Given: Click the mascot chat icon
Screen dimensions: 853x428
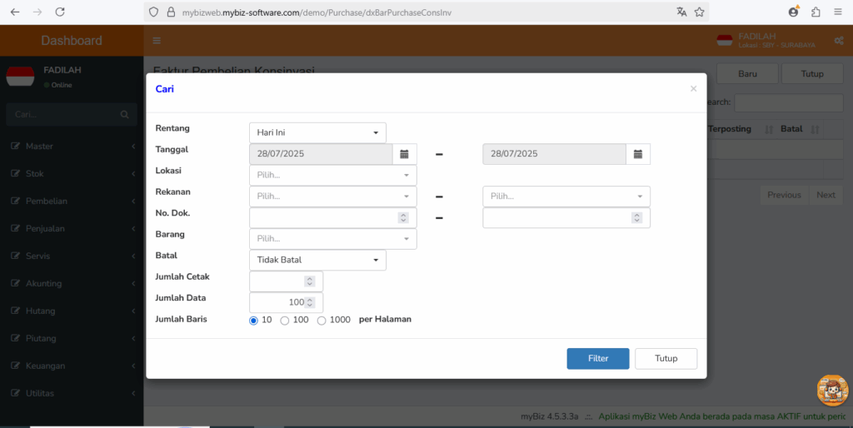Looking at the screenshot, I should point(833,390).
